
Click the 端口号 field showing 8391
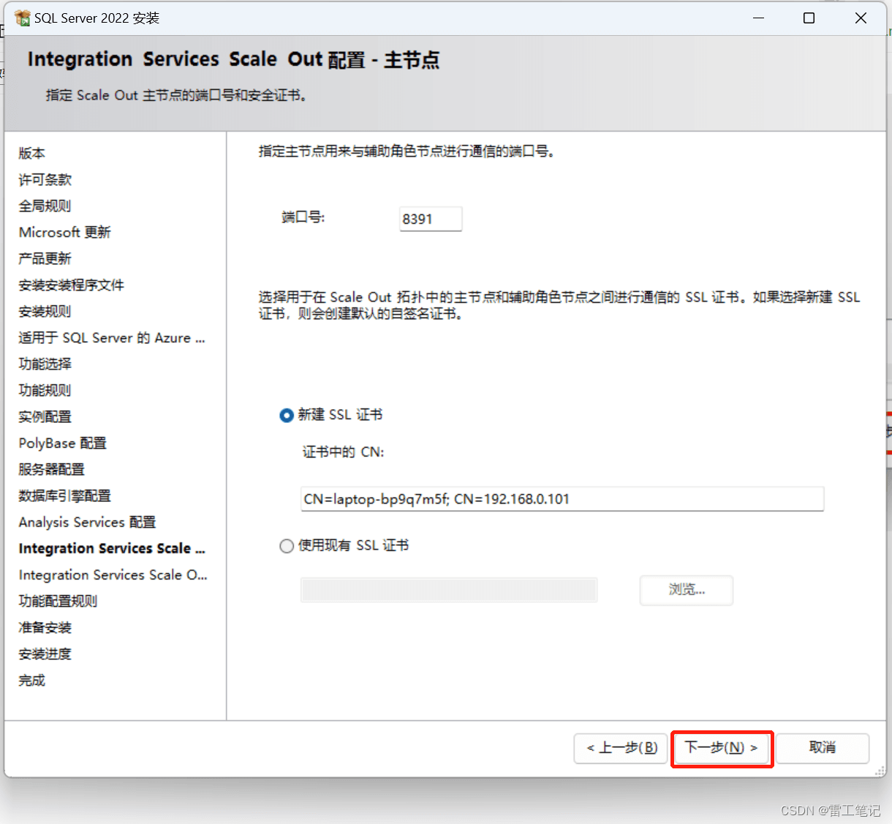click(431, 219)
